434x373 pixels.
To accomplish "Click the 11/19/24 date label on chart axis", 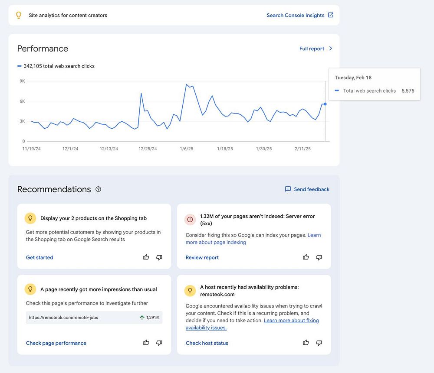I will 32,149.
